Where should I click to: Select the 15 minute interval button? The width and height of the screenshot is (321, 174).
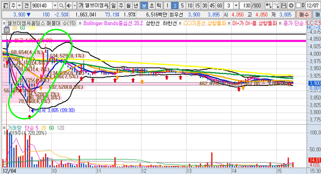(198, 5)
